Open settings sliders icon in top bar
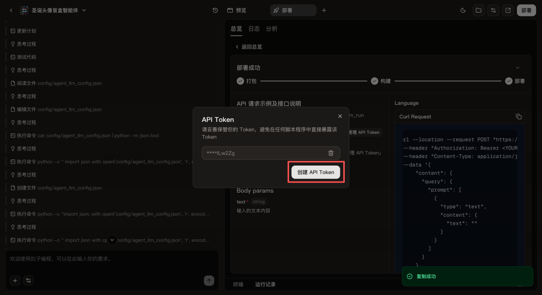 coord(493,10)
